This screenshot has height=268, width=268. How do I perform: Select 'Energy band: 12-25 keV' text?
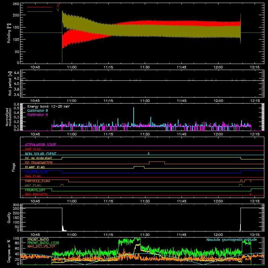coord(49,107)
